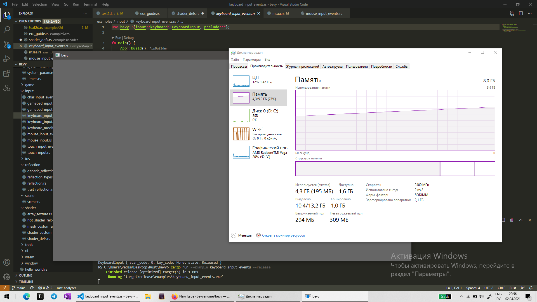Open resource monitor link

point(283,235)
